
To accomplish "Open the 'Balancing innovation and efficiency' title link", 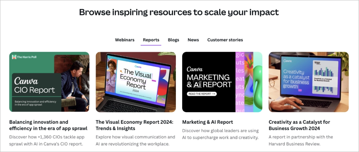I will tap(48, 125).
